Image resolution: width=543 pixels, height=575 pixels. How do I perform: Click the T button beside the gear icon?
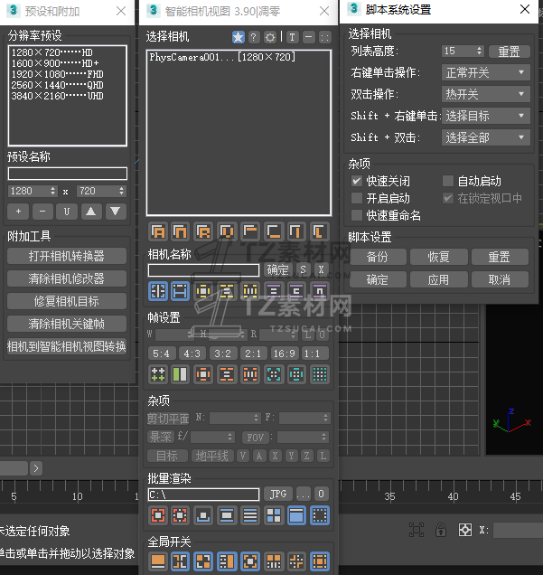click(292, 37)
